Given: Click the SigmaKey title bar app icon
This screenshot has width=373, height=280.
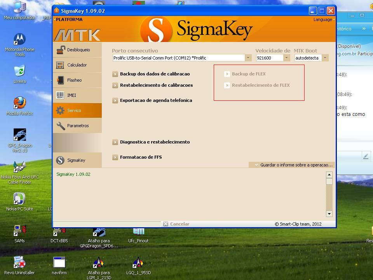Looking at the screenshot, I should click(x=56, y=11).
